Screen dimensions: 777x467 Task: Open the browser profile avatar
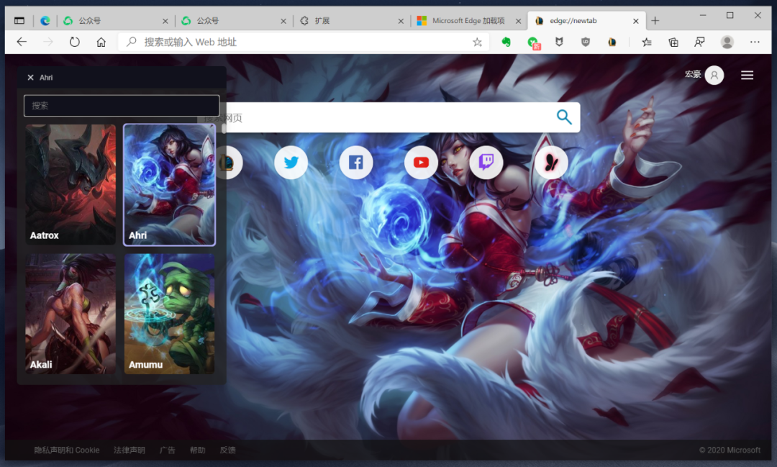pyautogui.click(x=727, y=42)
